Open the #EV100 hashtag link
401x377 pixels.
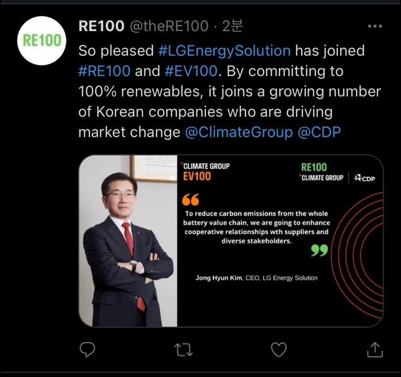tap(191, 71)
